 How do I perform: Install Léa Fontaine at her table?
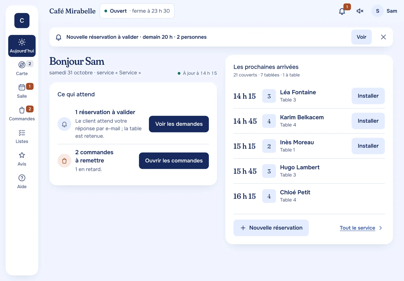(368, 96)
